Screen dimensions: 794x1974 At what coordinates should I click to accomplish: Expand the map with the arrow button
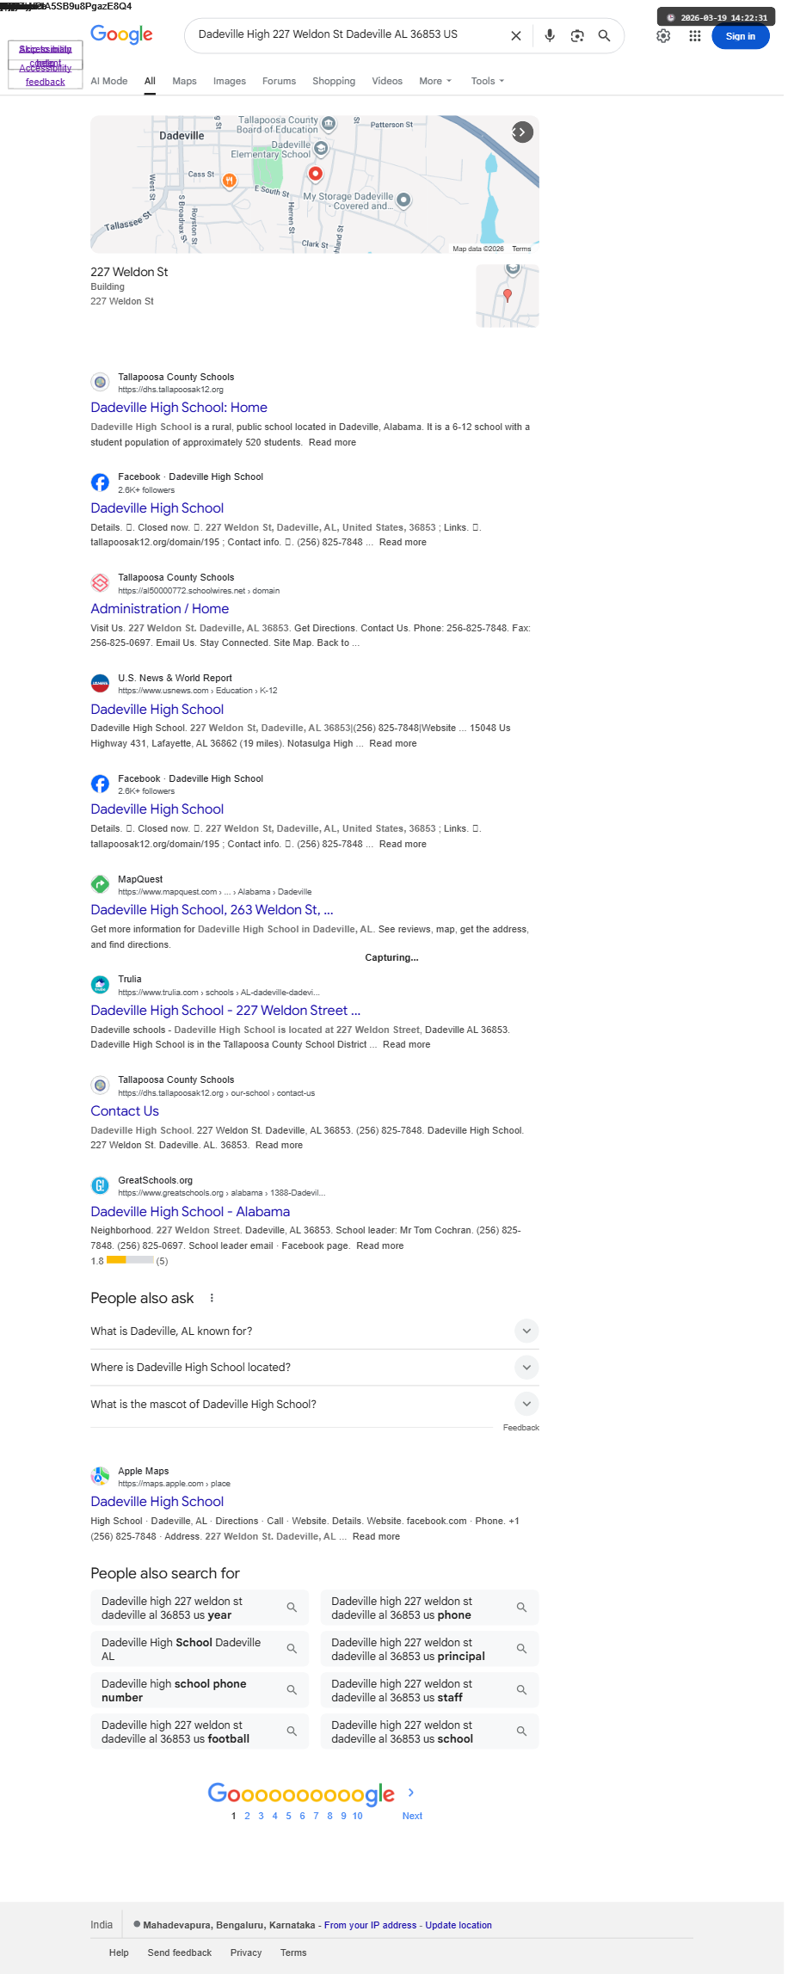tap(522, 132)
